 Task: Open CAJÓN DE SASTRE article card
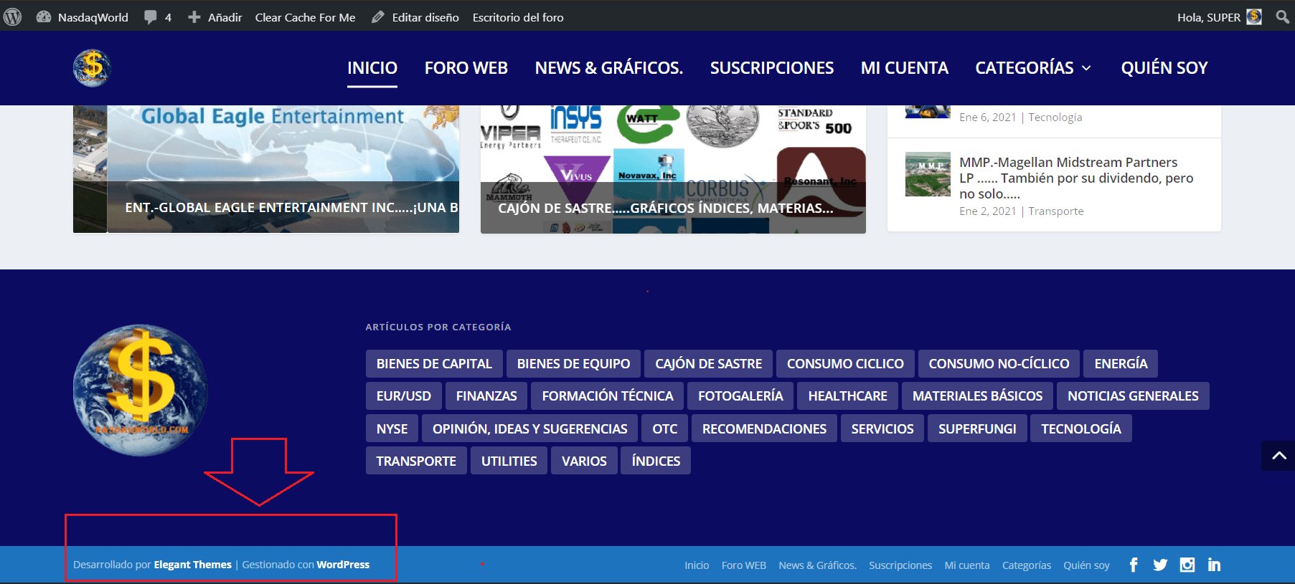[x=673, y=169]
